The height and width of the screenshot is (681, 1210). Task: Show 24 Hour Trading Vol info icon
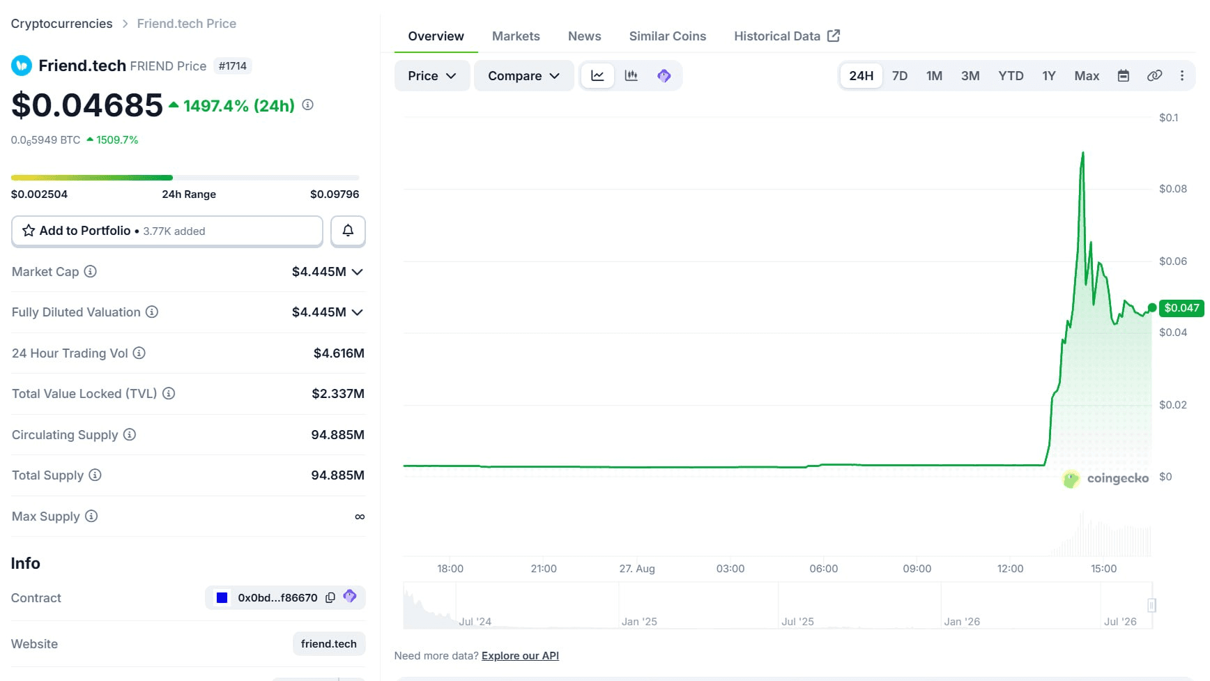point(139,353)
